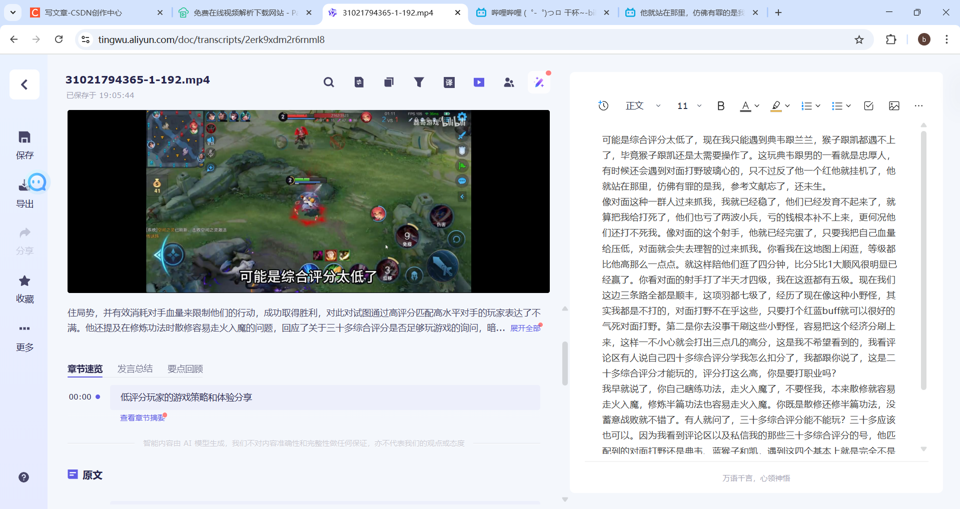This screenshot has height=509, width=960.
Task: Switch to 哔哩哔哩 browser tab
Action: [543, 12]
